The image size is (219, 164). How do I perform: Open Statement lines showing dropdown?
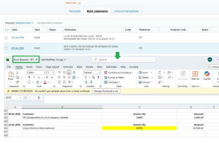[x=24, y=23]
